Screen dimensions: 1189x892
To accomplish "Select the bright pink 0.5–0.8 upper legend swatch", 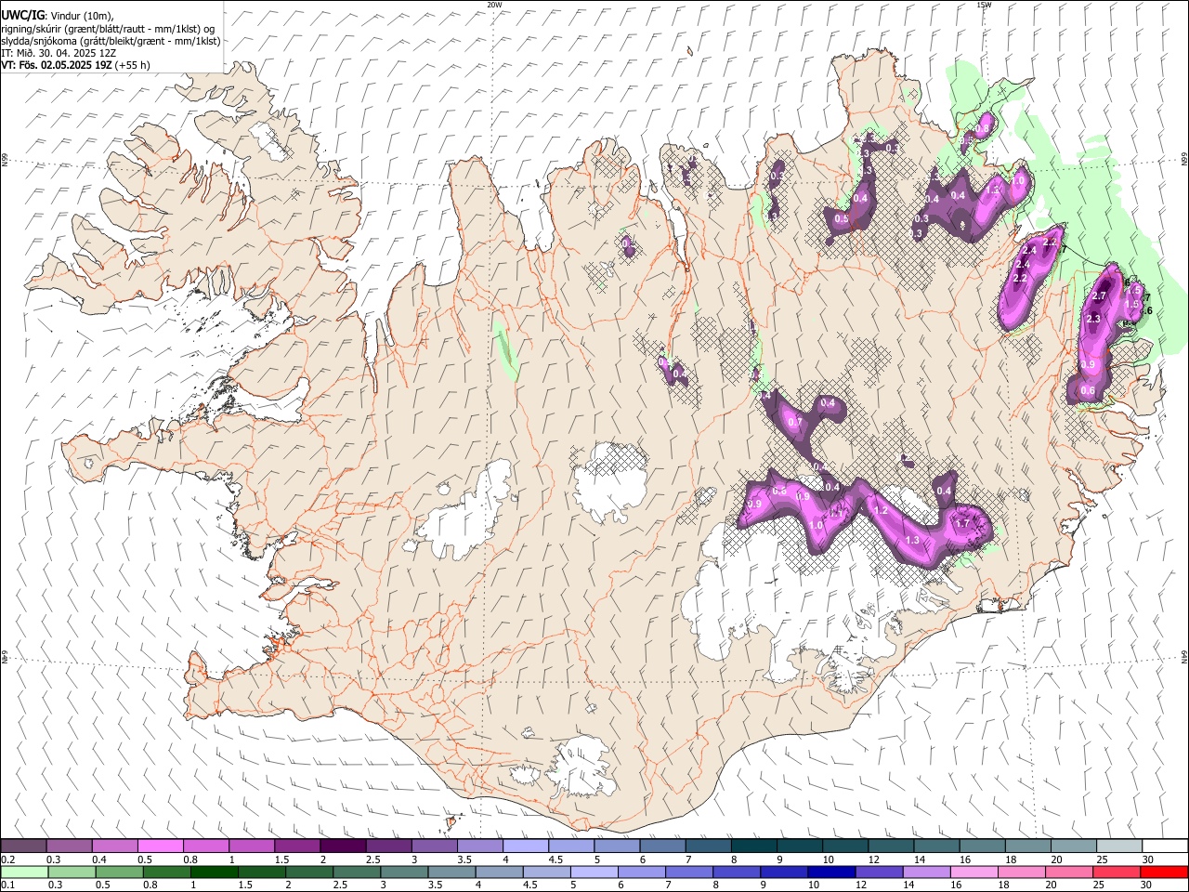I will [161, 846].
